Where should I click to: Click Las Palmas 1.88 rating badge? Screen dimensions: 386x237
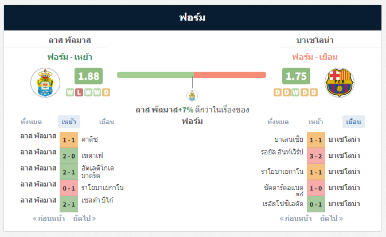89,76
